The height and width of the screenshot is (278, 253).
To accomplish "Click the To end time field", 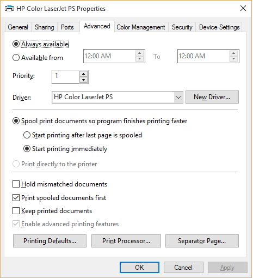I will (x=203, y=56).
